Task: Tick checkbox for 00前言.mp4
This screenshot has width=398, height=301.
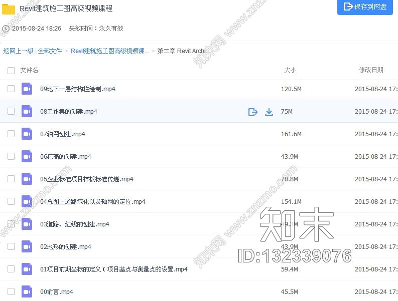Action: (x=11, y=291)
